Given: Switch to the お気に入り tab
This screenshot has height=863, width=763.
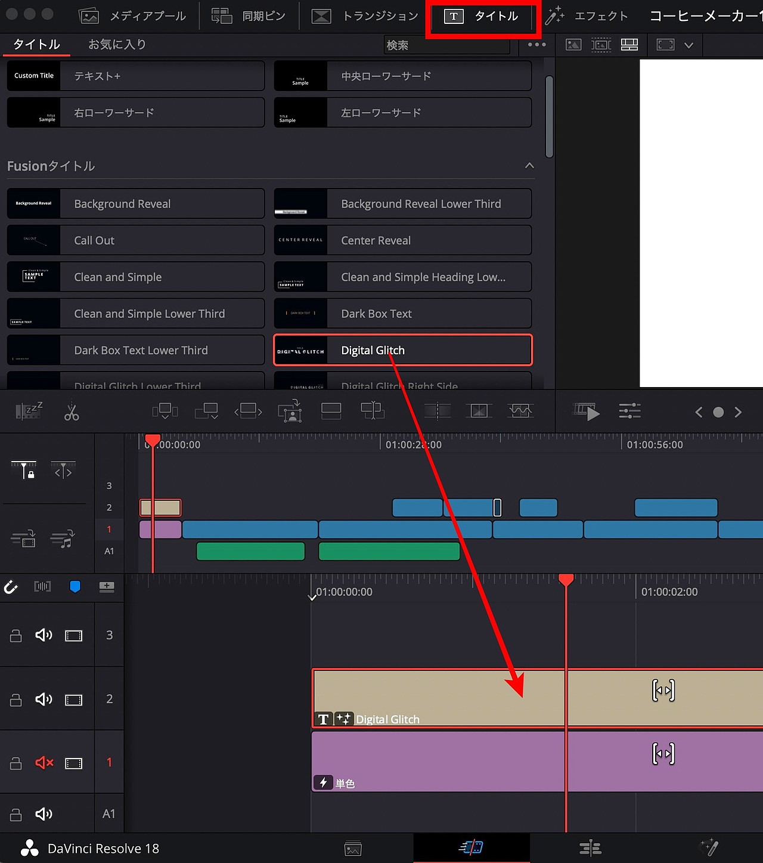Looking at the screenshot, I should pos(117,44).
